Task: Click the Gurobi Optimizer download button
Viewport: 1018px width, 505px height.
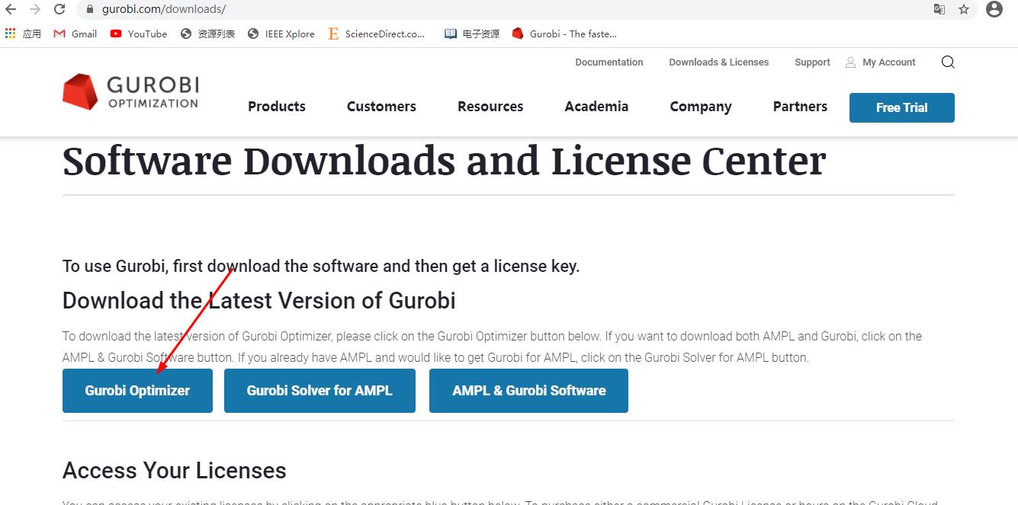Action: (x=137, y=390)
